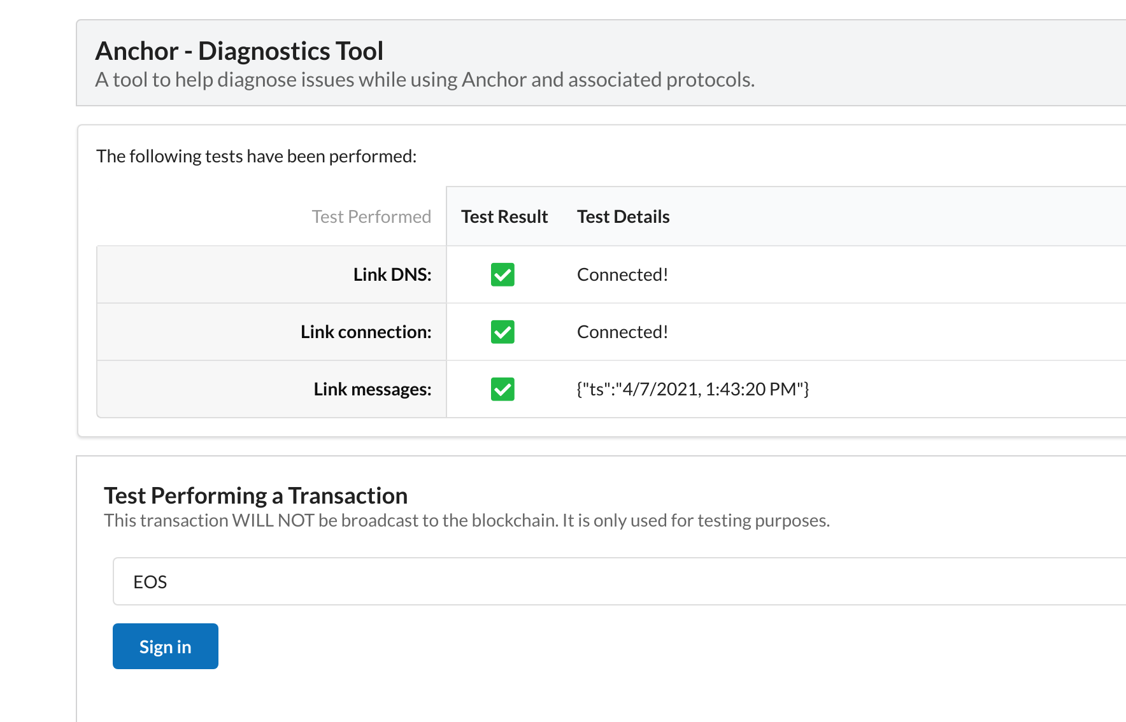This screenshot has height=722, width=1126.
Task: Click the Link messages green checkmark icon
Action: (x=502, y=389)
